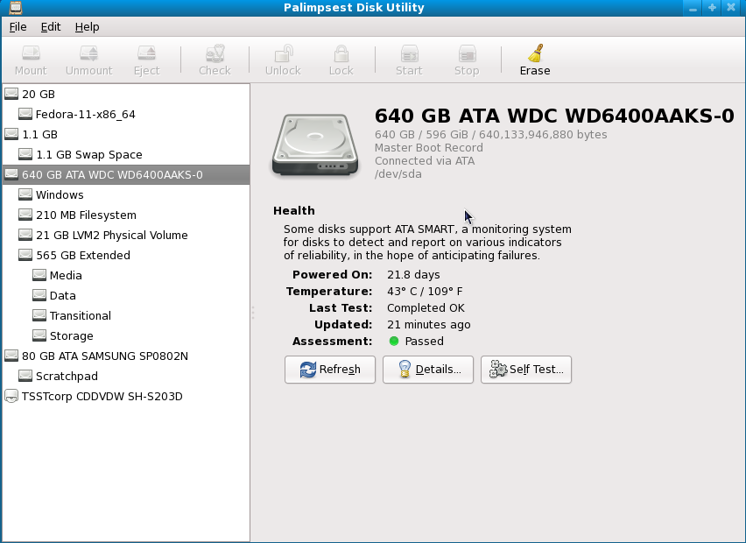Click the partition icon beside Windows

pyautogui.click(x=25, y=194)
